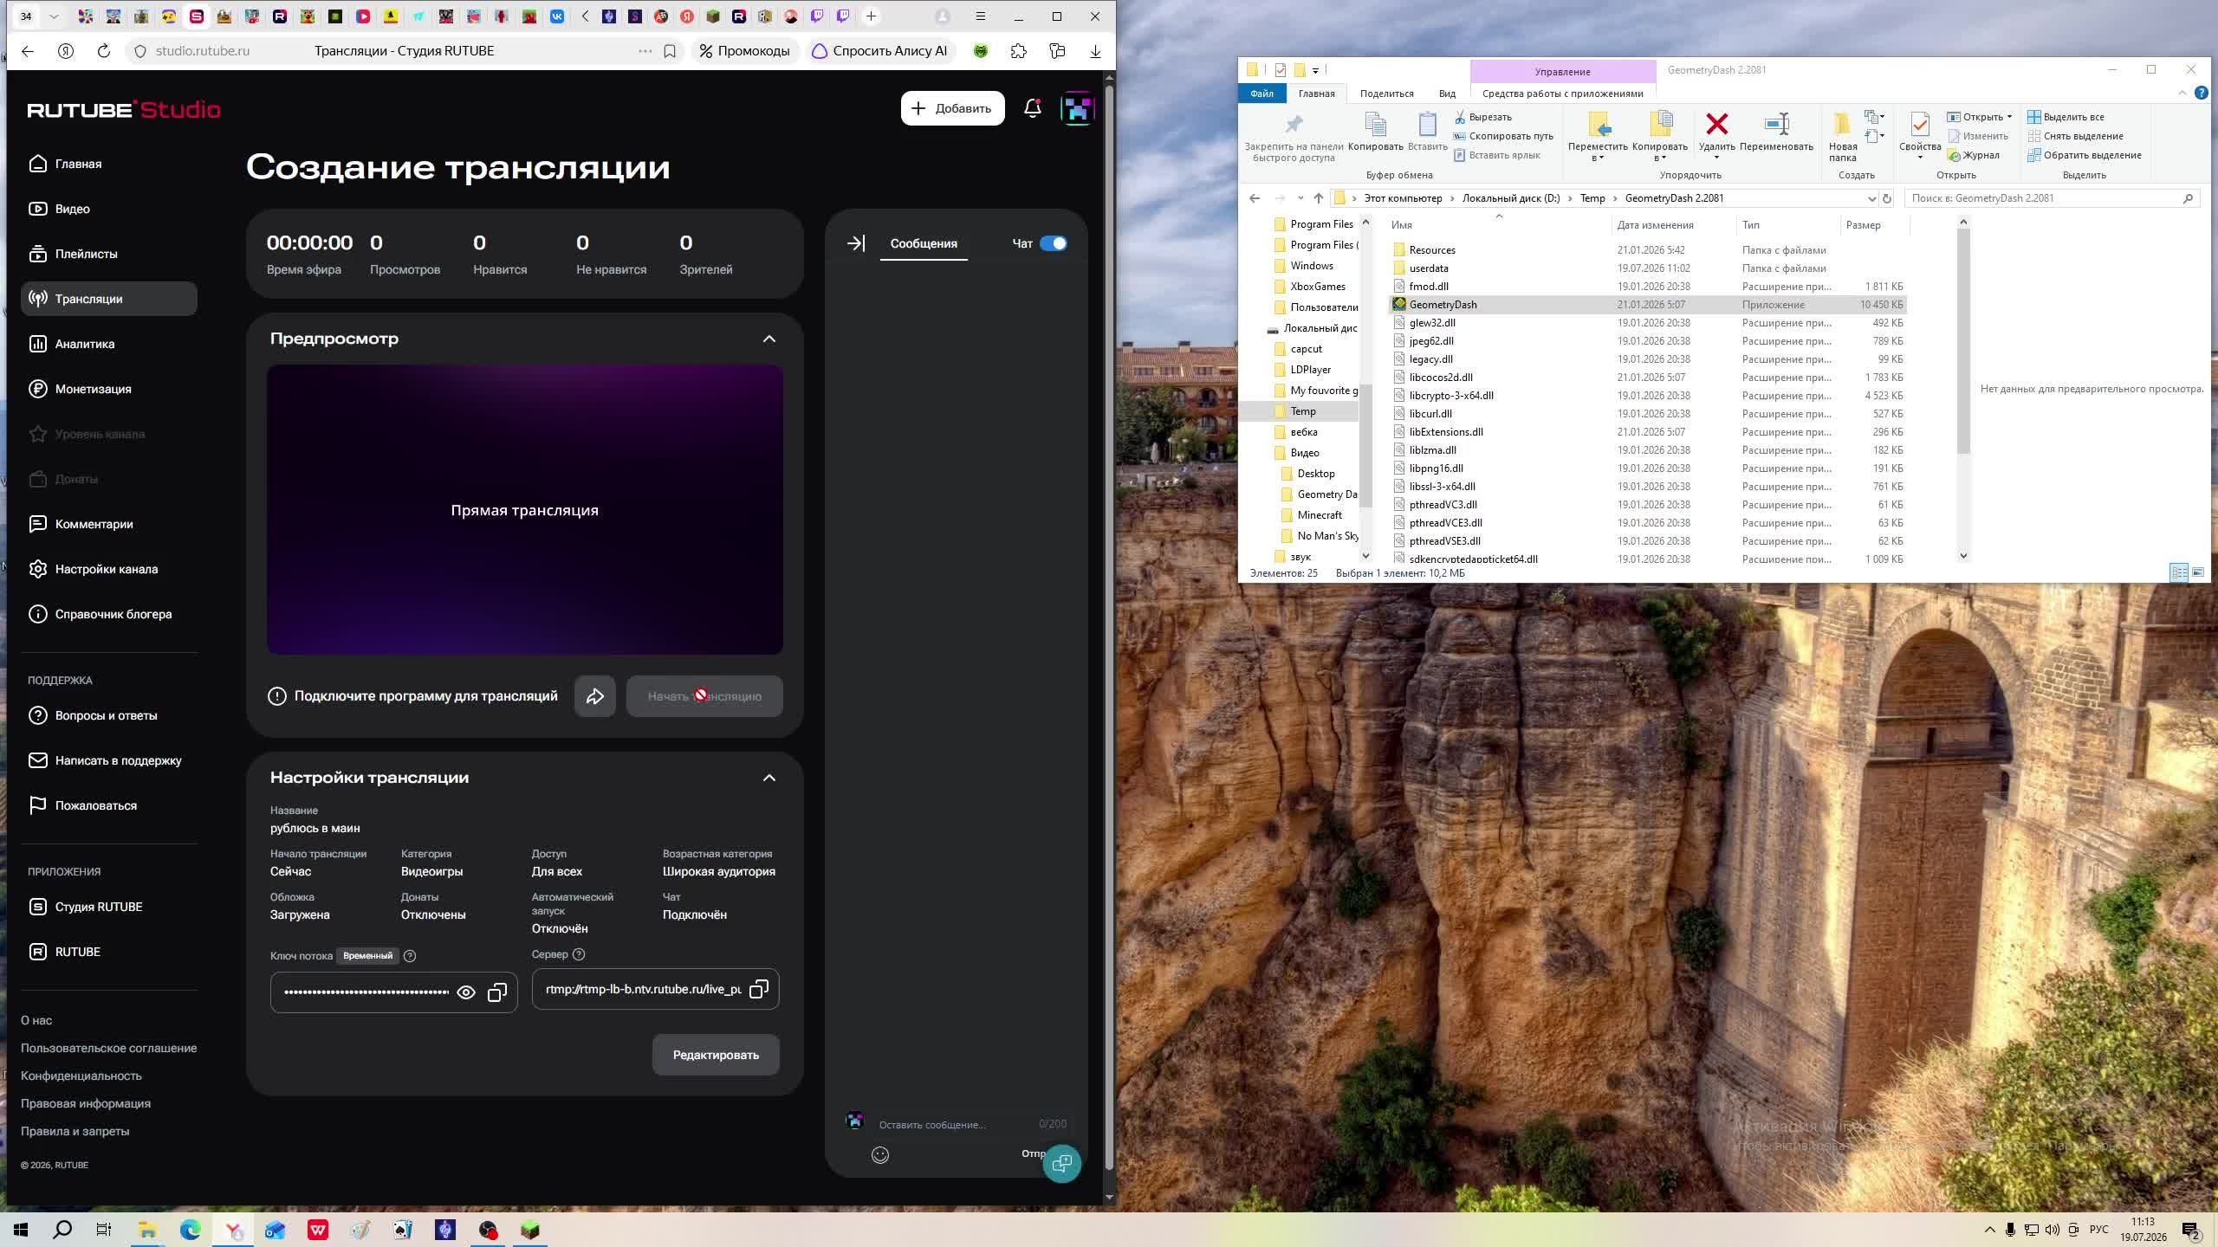Show stream key help tooltip

click(x=410, y=956)
